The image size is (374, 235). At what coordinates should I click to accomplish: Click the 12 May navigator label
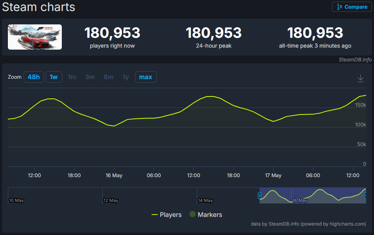pos(111,200)
